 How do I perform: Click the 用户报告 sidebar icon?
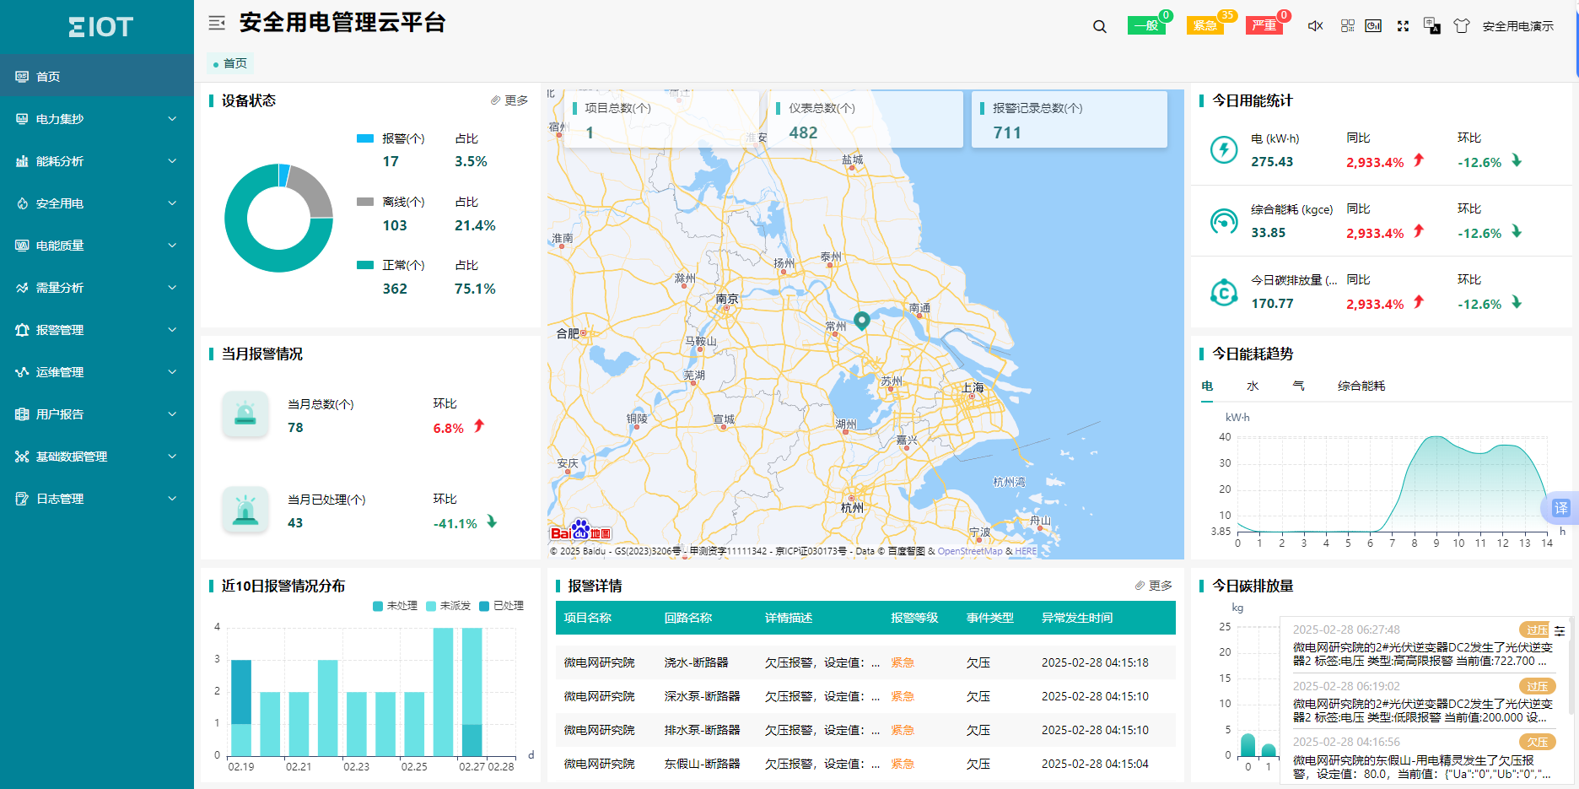(22, 414)
